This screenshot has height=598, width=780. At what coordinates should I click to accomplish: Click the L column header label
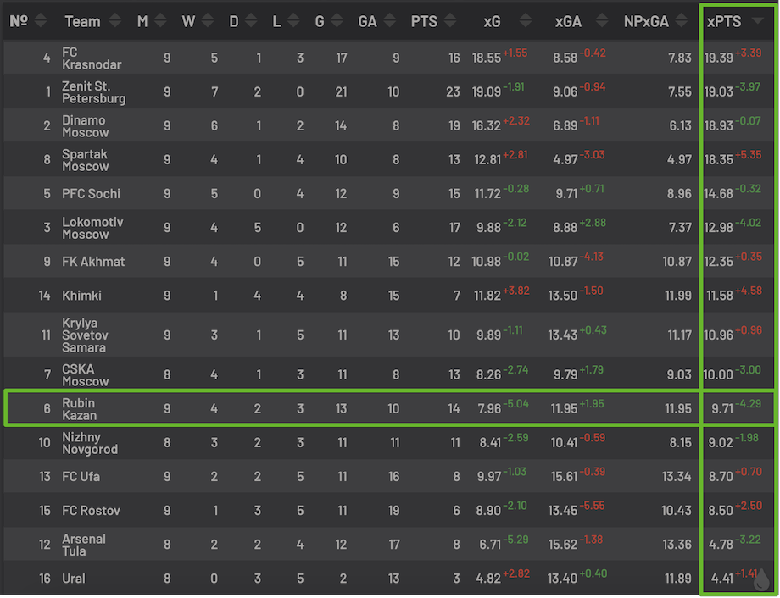(x=276, y=22)
